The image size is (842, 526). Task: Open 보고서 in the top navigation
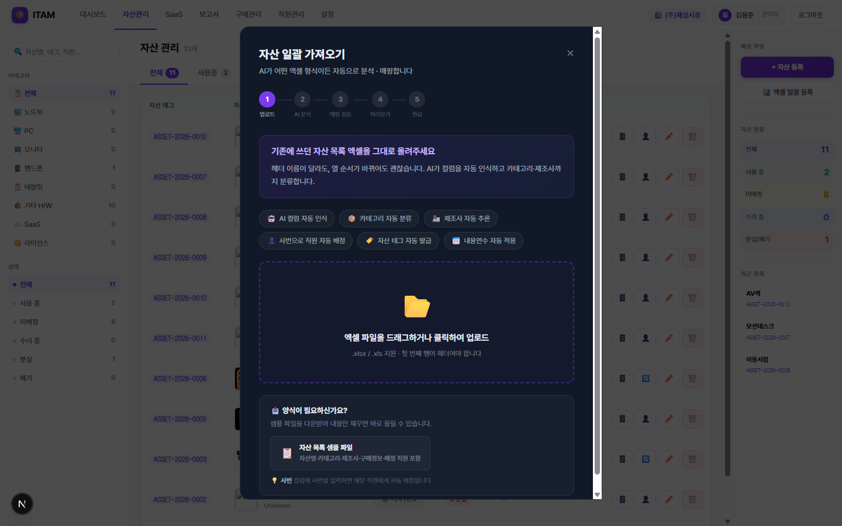click(x=208, y=15)
